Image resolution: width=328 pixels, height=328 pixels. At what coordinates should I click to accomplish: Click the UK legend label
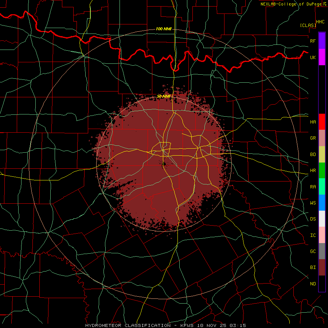click(313, 57)
